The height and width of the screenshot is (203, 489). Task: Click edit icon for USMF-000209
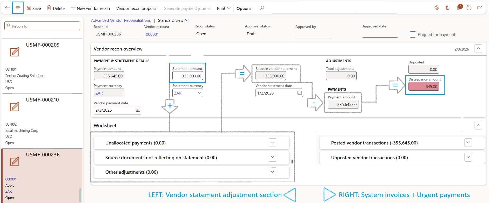click(15, 52)
